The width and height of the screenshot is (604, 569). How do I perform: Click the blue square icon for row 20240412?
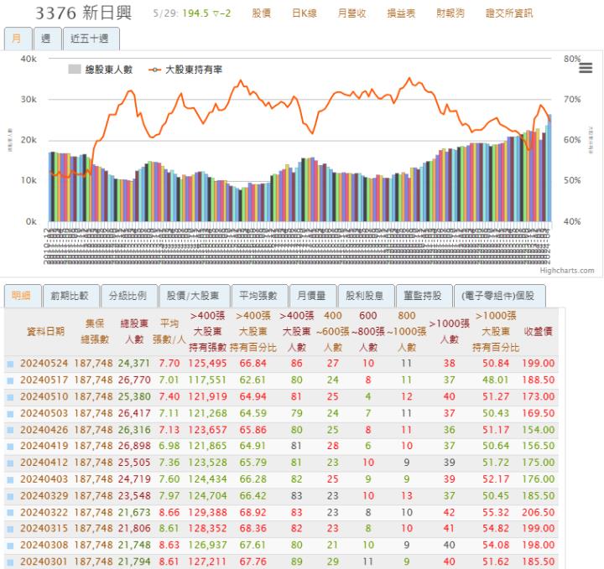tap(10, 463)
